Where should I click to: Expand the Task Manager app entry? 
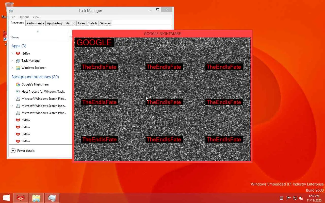pyautogui.click(x=12, y=61)
